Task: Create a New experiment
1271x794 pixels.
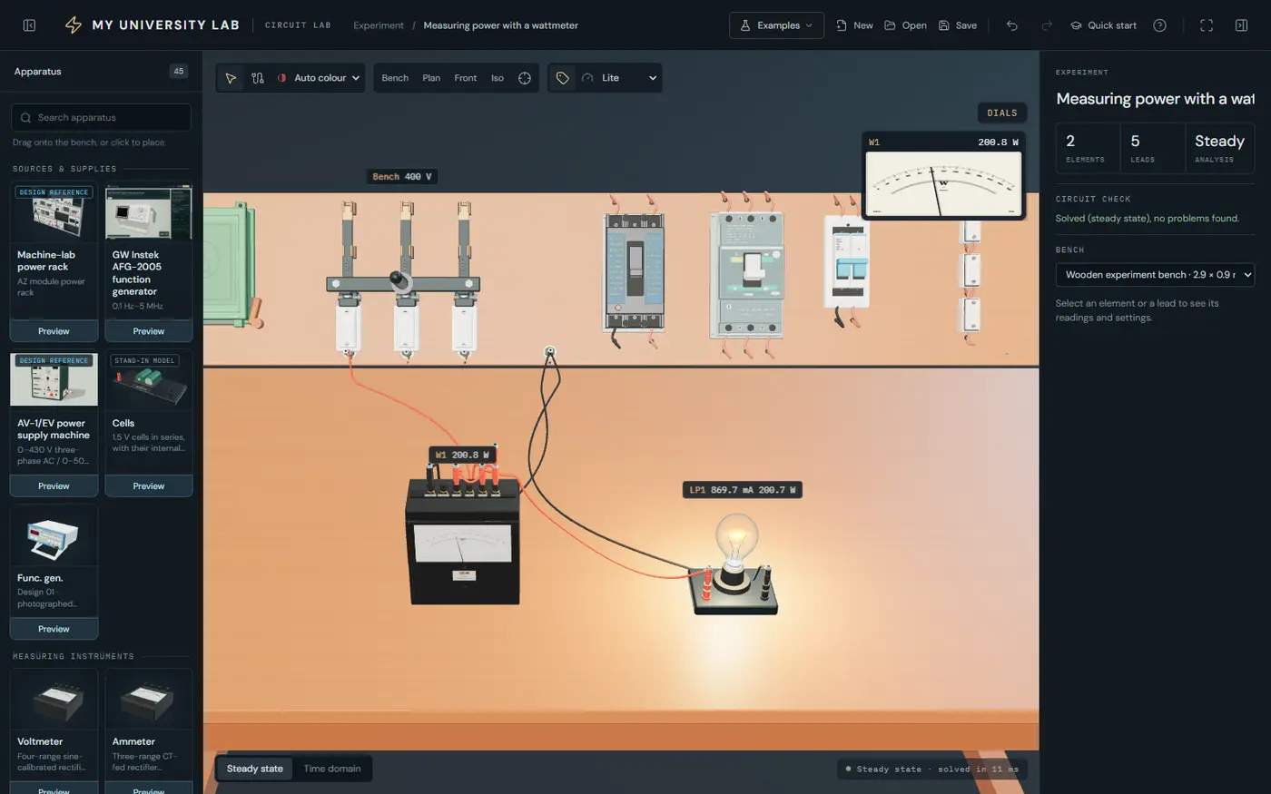Action: pyautogui.click(x=854, y=25)
